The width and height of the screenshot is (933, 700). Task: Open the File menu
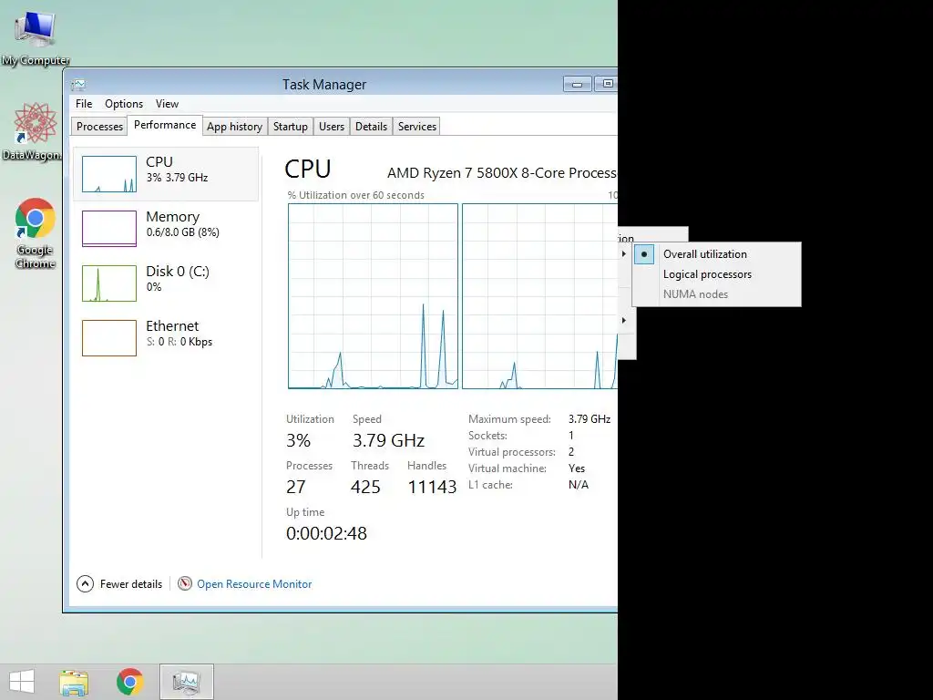coord(84,104)
